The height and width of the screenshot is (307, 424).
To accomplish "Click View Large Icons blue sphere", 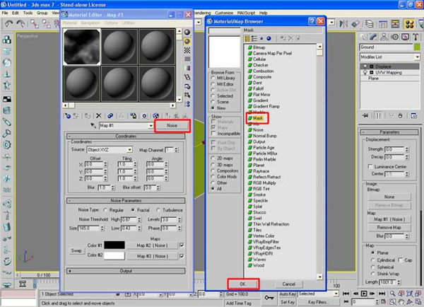I will [269, 38].
